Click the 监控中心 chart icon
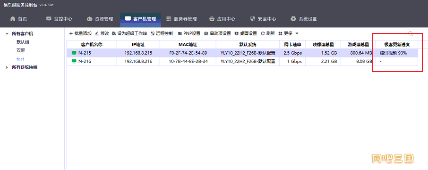 (x=49, y=19)
